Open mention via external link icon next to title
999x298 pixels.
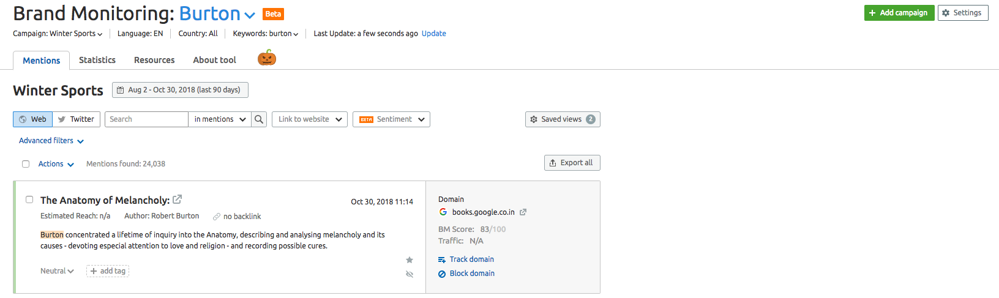pos(178,199)
